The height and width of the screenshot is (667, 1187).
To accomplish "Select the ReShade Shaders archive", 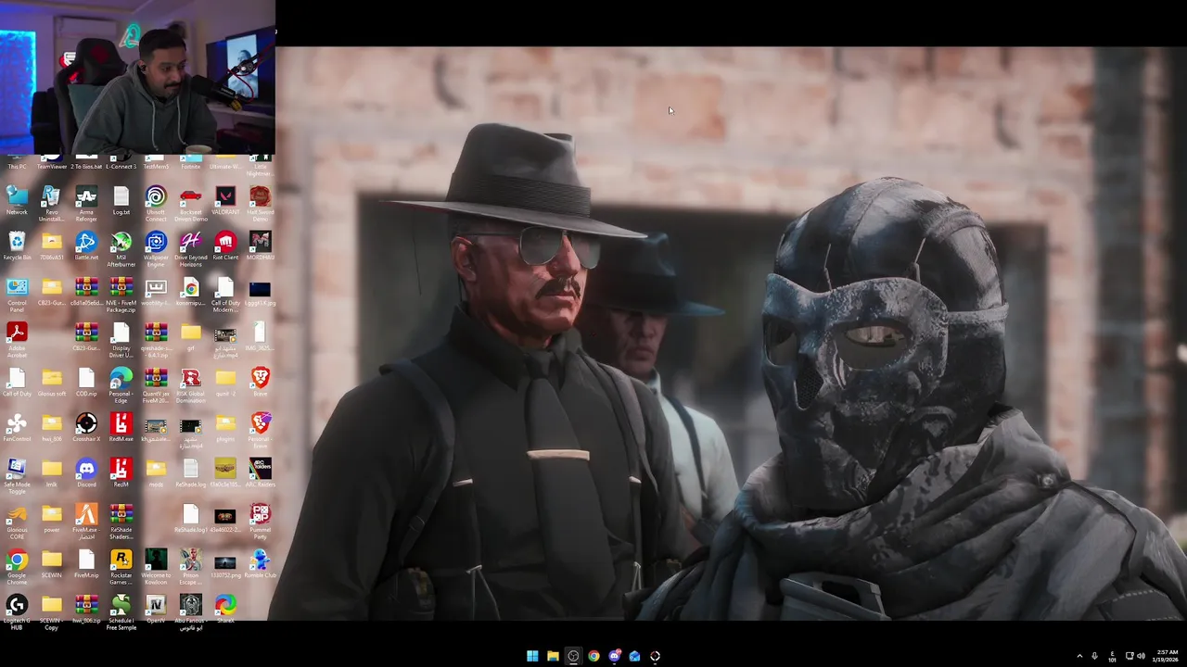I will pyautogui.click(x=121, y=522).
